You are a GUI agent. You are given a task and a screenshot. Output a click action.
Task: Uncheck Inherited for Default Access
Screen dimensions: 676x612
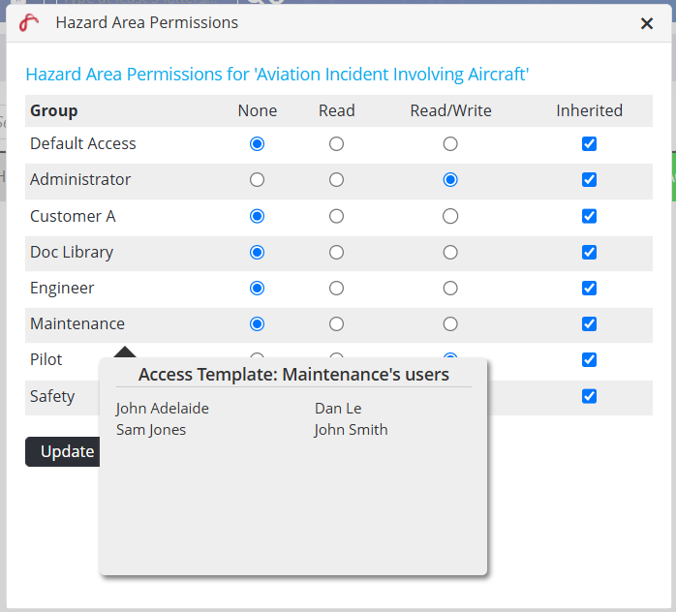[x=589, y=143]
